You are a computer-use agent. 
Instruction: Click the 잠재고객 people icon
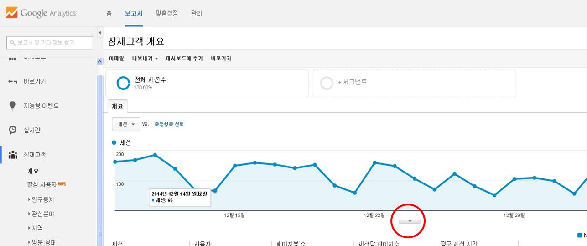click(x=13, y=155)
